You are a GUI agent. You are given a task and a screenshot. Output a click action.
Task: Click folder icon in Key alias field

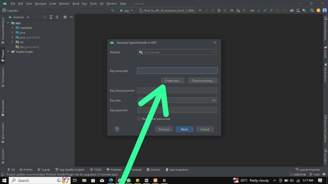click(214, 100)
